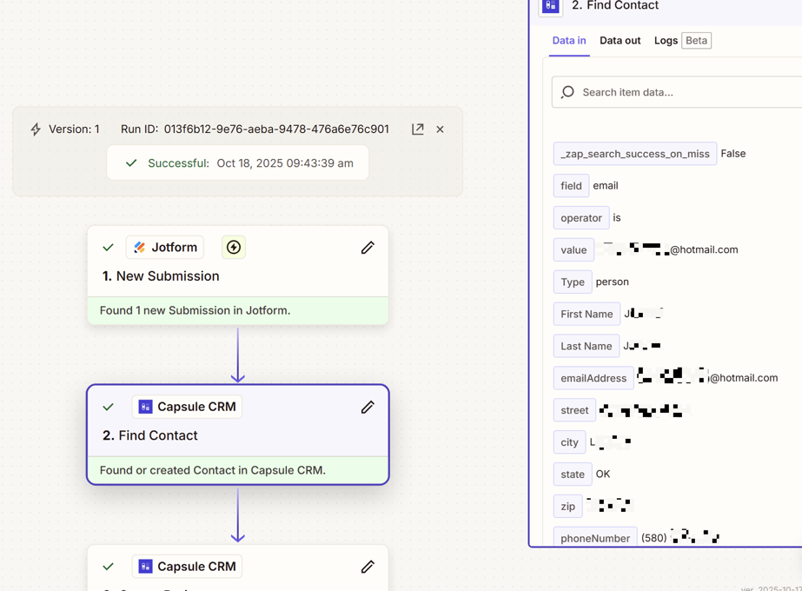
Task: Click the Jotform app badge
Action: pos(165,248)
